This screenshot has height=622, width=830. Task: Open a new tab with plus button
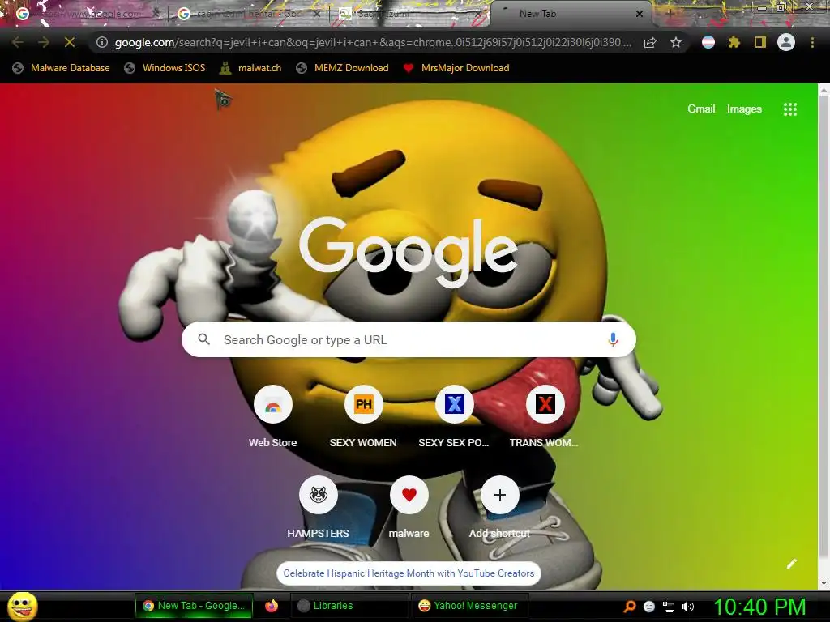[x=670, y=14]
